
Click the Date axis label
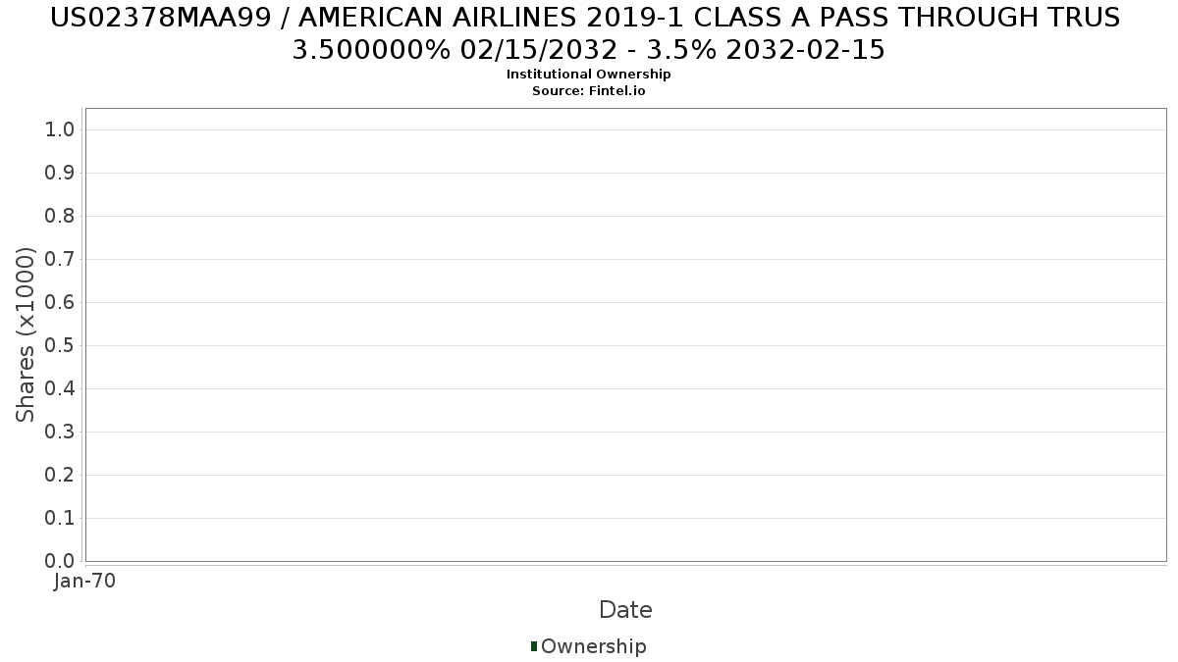(x=625, y=610)
